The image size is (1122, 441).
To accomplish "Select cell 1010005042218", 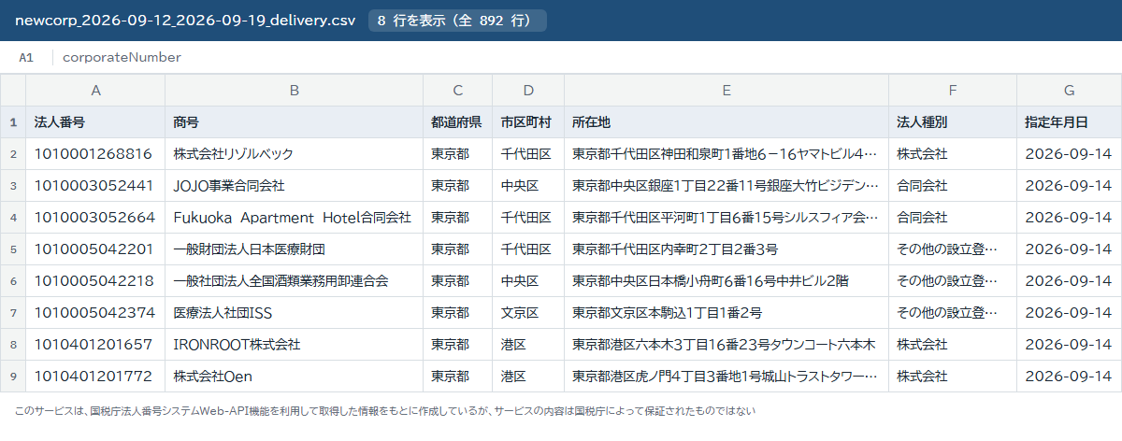I will pos(95,281).
